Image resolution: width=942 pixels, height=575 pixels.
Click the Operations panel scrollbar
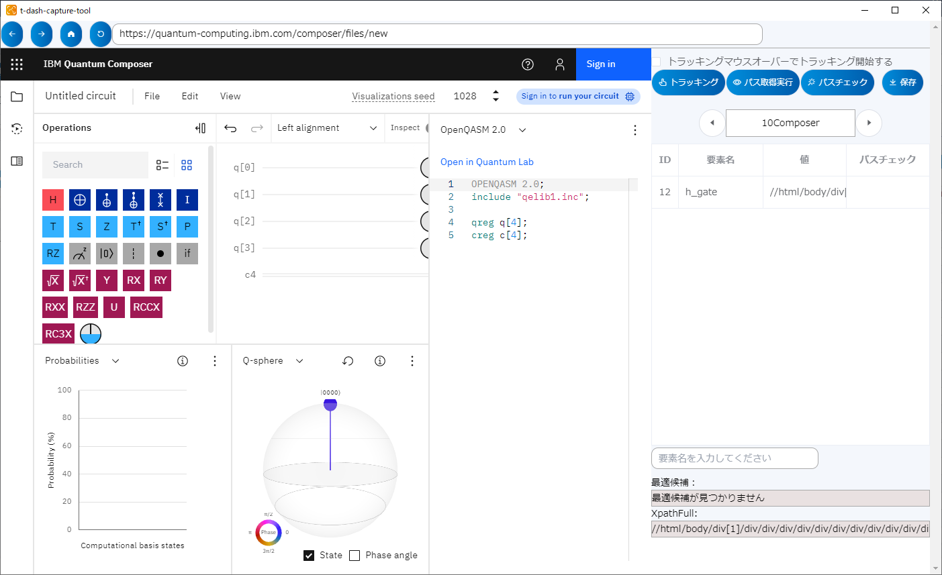pyautogui.click(x=211, y=238)
